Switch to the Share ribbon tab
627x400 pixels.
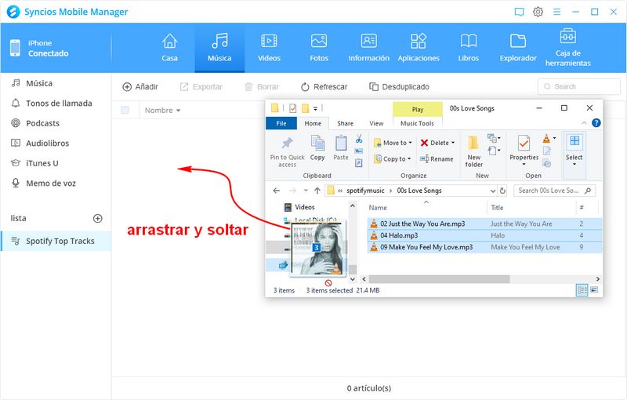click(x=345, y=123)
